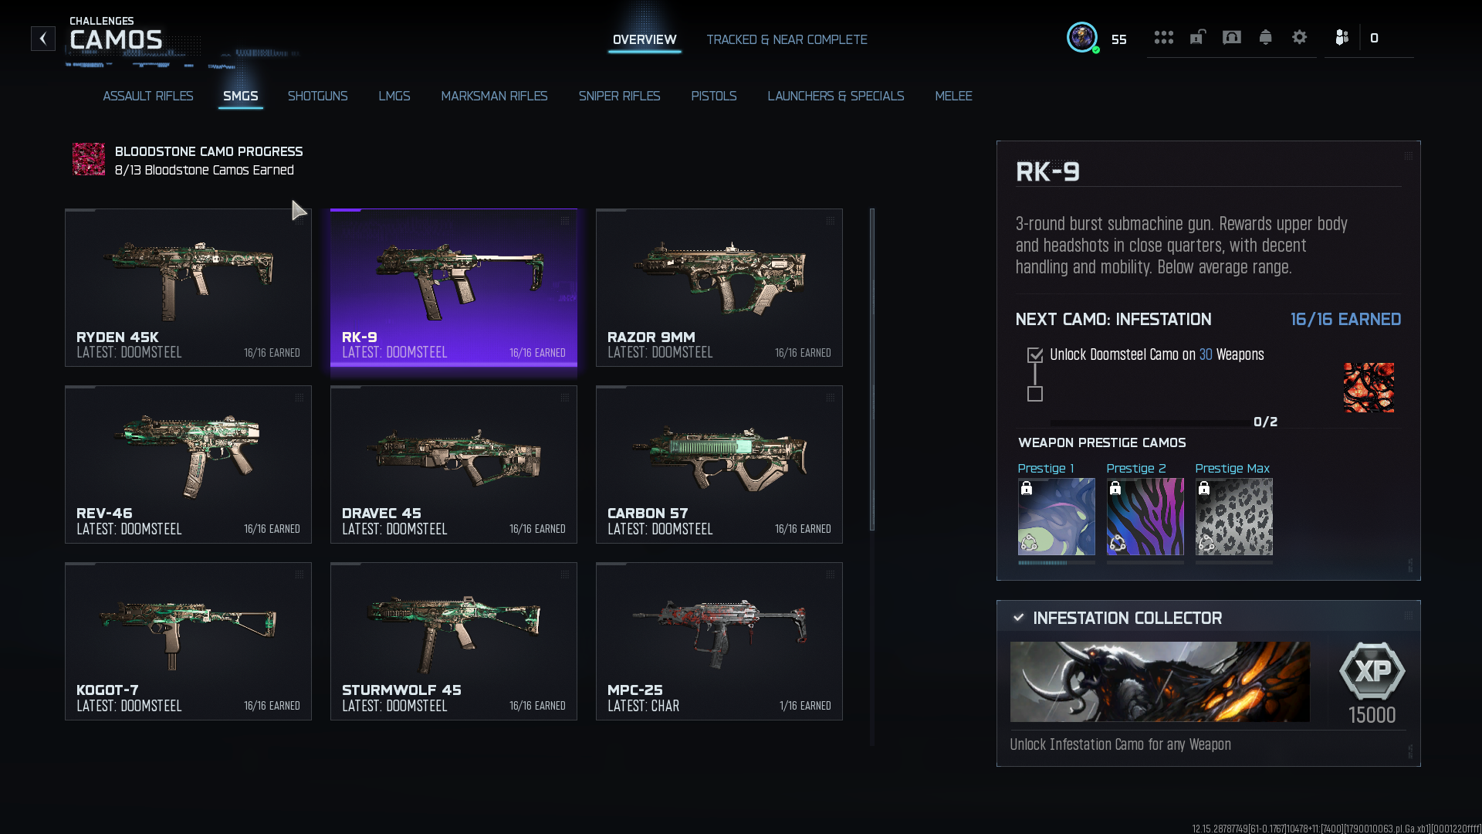Click the grid dots icon on RK-9 card
Viewport: 1482px width, 834px height.
[x=565, y=221]
